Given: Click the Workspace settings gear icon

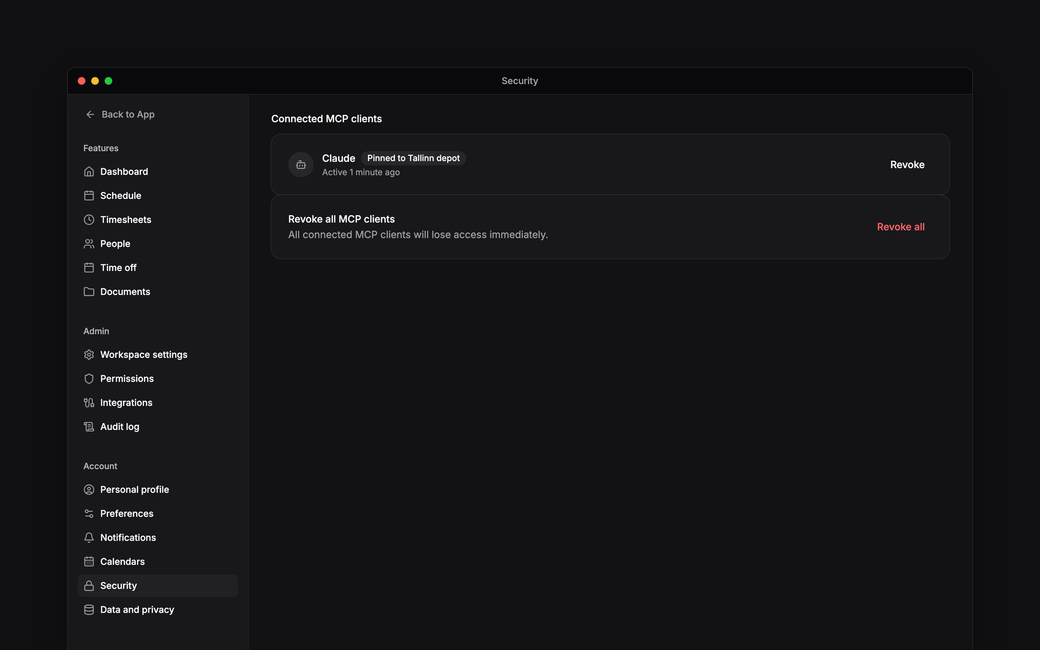Looking at the screenshot, I should coord(89,355).
